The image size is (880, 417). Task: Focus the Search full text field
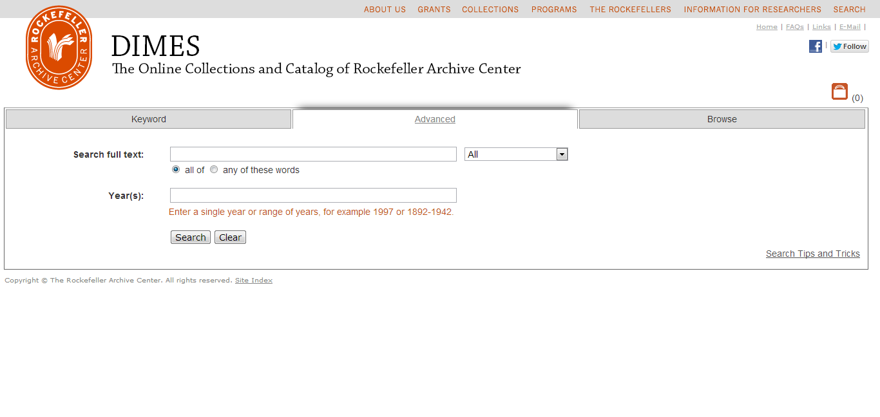313,154
